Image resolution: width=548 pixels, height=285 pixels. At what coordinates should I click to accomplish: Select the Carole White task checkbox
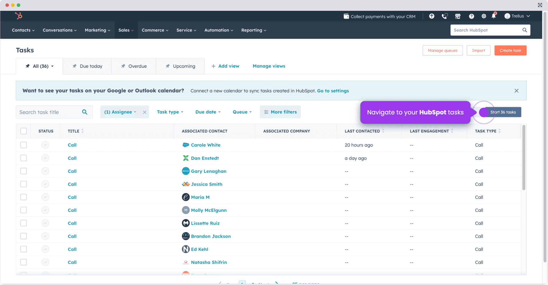[x=24, y=145]
